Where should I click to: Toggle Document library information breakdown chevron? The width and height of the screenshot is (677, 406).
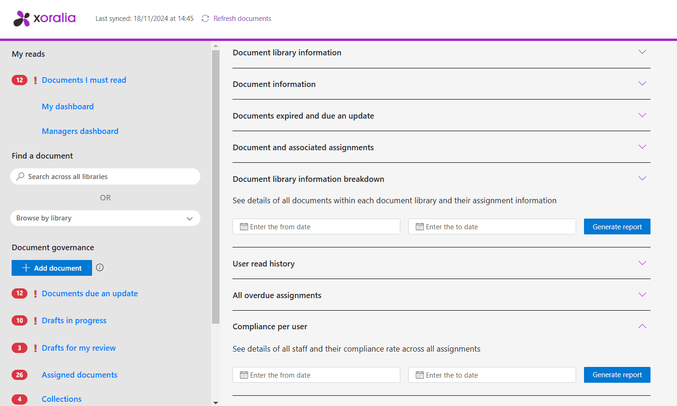pyautogui.click(x=642, y=179)
